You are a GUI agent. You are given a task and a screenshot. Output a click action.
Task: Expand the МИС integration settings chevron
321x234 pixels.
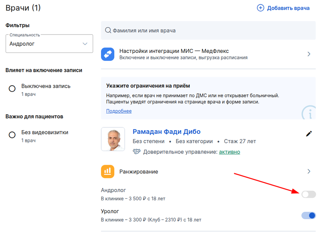pyautogui.click(x=309, y=54)
